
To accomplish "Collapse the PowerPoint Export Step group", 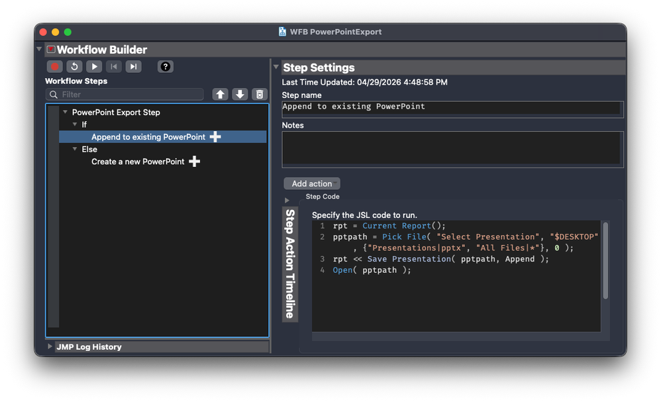I will [66, 112].
